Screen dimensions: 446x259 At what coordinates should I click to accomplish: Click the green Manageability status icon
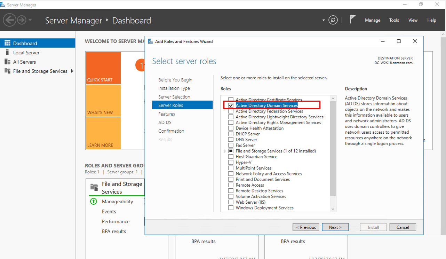coord(94,202)
